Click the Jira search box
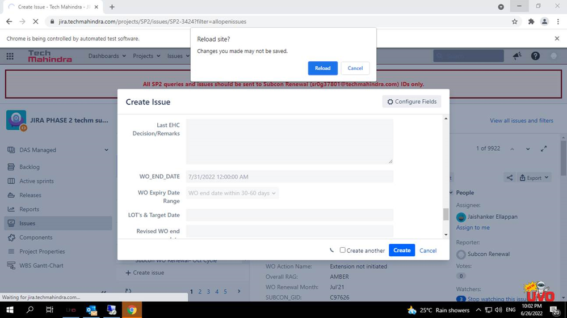The width and height of the screenshot is (567, 318). [468, 56]
